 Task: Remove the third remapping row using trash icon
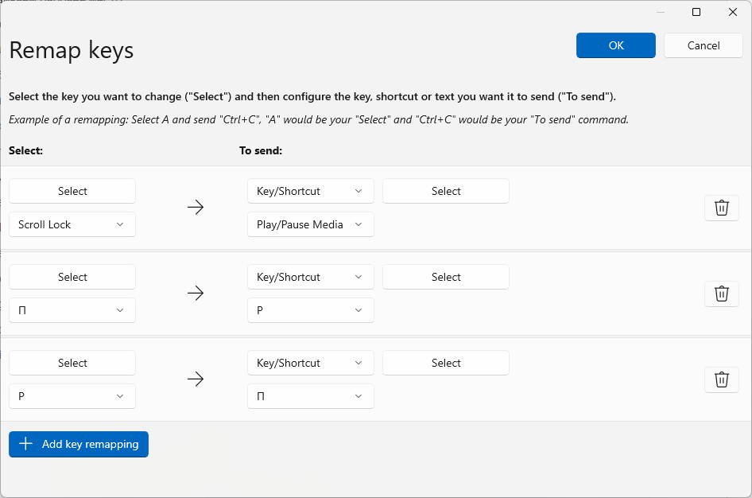point(721,379)
